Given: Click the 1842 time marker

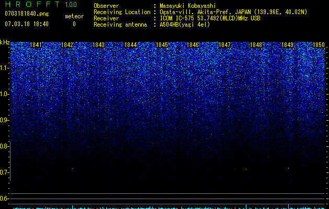Looking at the screenshot, I should pyautogui.click(x=67, y=45).
